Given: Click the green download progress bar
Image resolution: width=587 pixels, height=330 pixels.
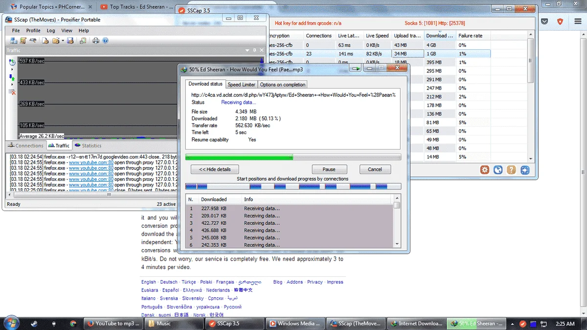Looking at the screenshot, I should tap(293, 157).
